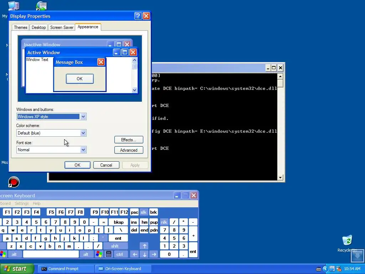
Task: Expand hidden tray icons arrow
Action: [325, 269]
